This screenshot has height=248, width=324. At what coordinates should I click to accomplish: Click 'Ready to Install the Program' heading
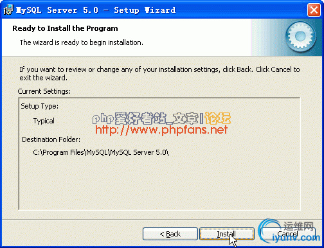pyautogui.click(x=65, y=28)
